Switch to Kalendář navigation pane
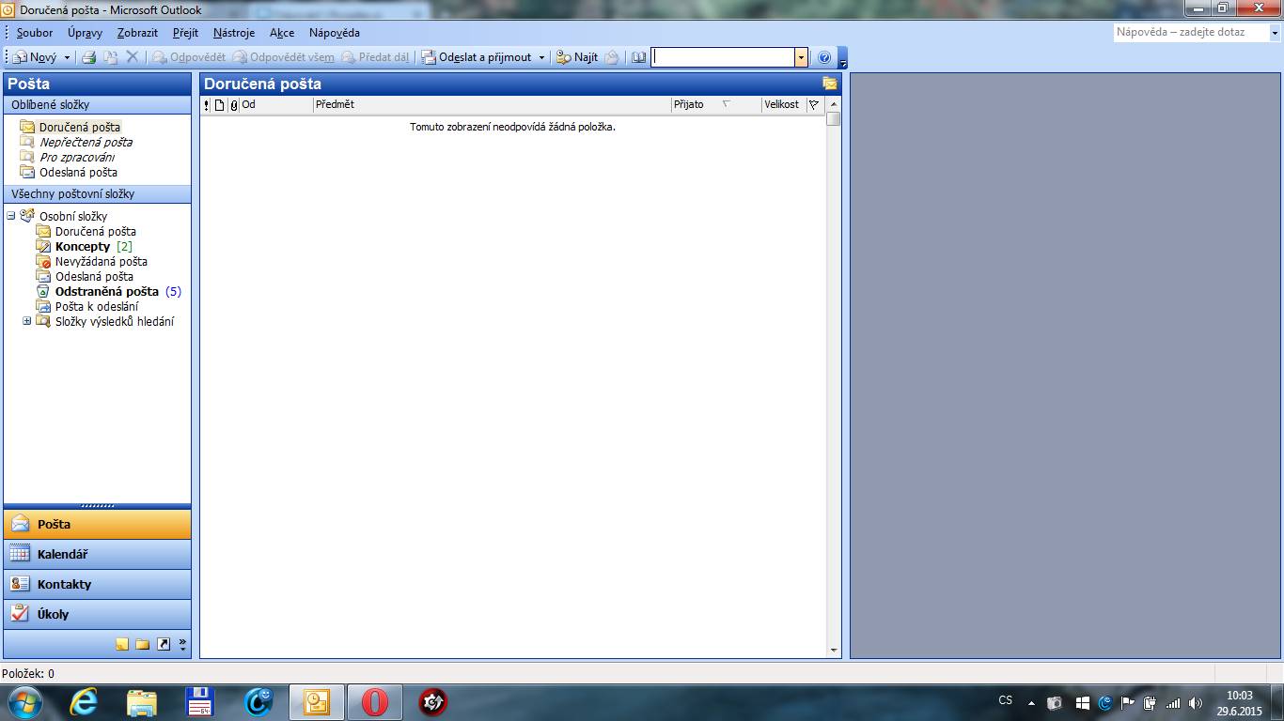Screen dimensions: 1284x721 tap(97, 554)
